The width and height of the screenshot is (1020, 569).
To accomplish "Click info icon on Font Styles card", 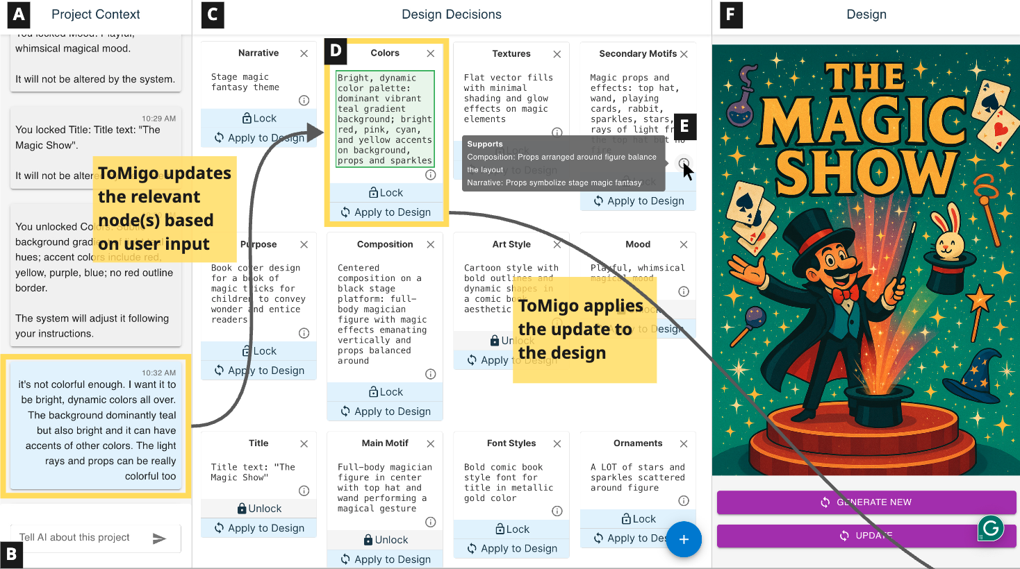I will point(557,511).
